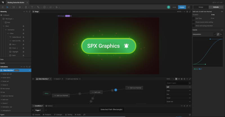The height and width of the screenshot is (117, 225).
Task: Click the code brackets tool icon
Action: [51, 7]
